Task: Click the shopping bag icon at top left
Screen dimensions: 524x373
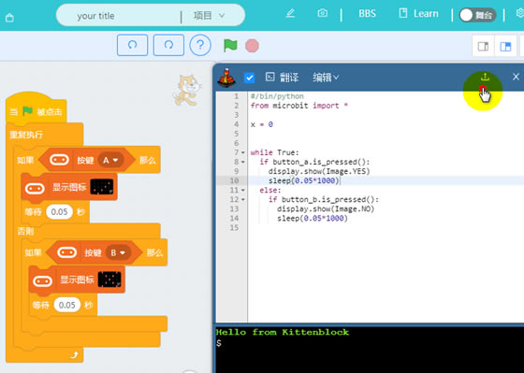Action: click(9, 18)
